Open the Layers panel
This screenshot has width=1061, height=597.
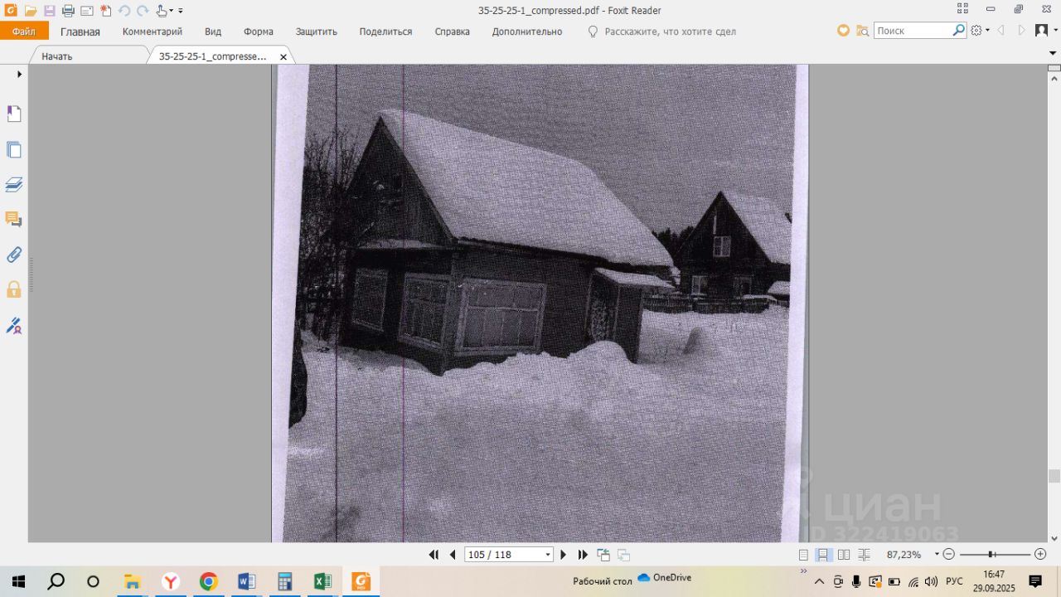14,185
